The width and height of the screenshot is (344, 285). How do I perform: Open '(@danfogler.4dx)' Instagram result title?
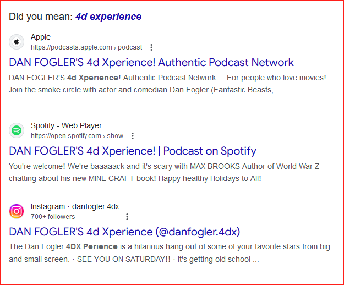[x=124, y=232]
